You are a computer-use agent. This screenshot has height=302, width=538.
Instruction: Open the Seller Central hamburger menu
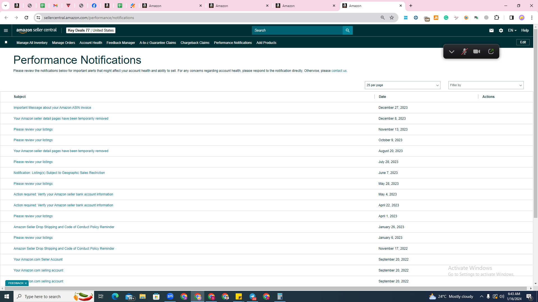tap(6, 30)
